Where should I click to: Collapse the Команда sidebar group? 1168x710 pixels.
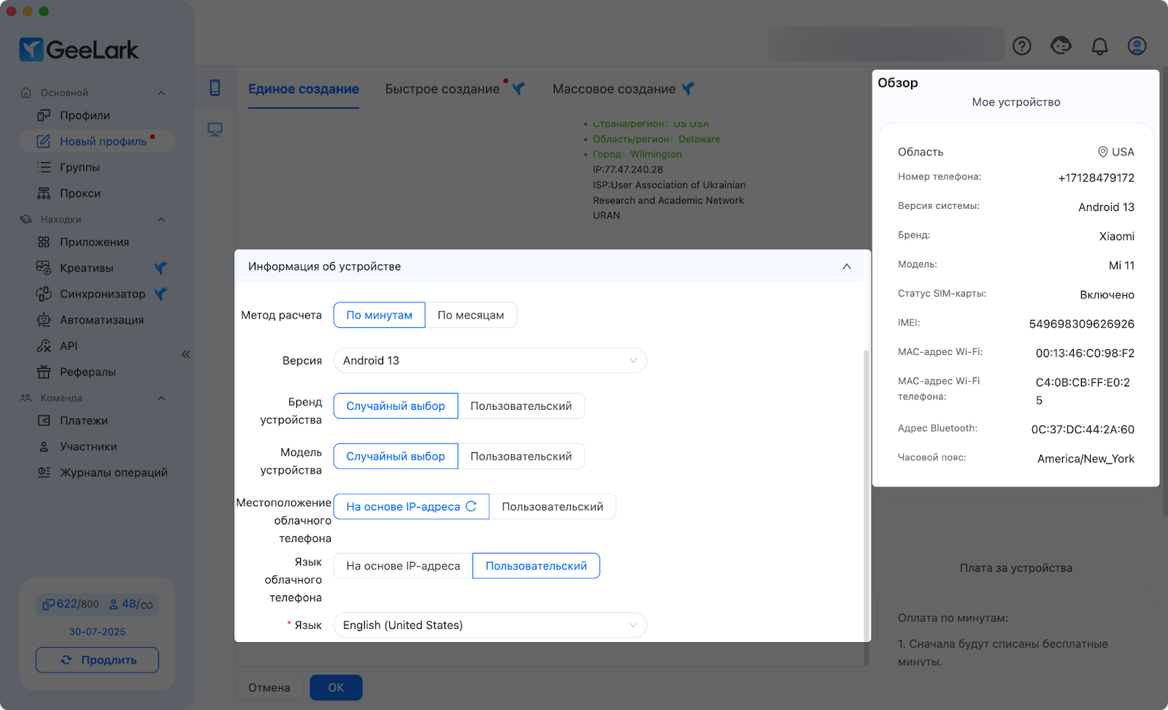pos(161,398)
